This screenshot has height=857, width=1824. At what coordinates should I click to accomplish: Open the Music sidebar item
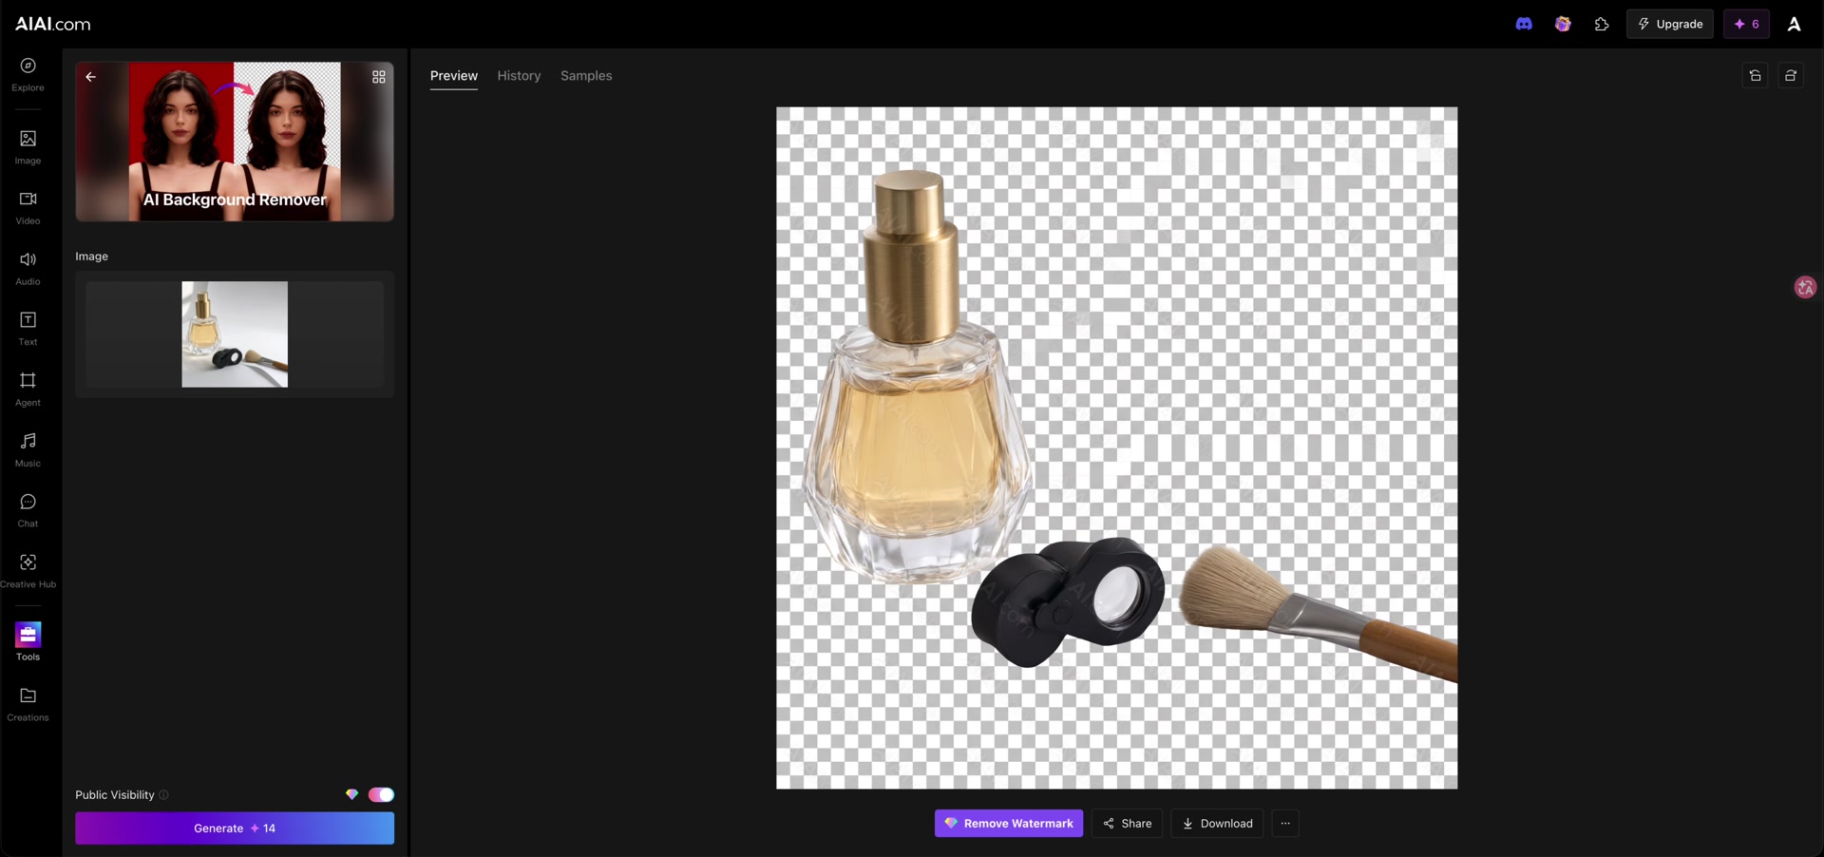click(28, 450)
